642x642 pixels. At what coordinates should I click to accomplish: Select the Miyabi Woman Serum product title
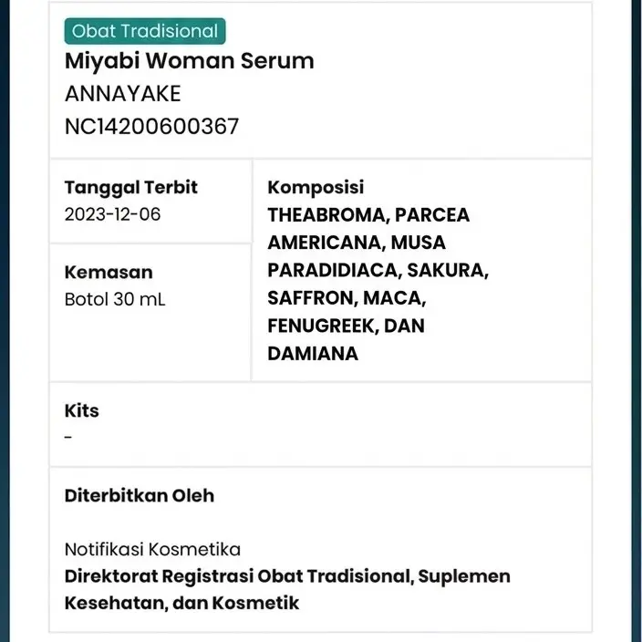point(189,62)
